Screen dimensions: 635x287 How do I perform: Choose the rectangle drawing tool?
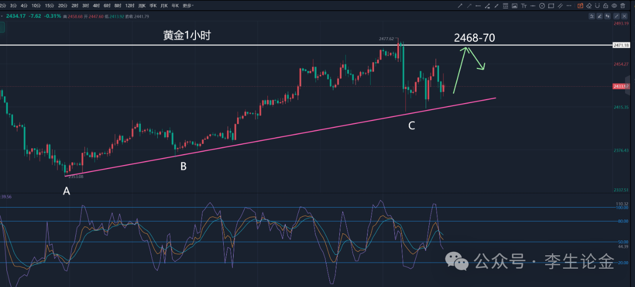click(551, 6)
